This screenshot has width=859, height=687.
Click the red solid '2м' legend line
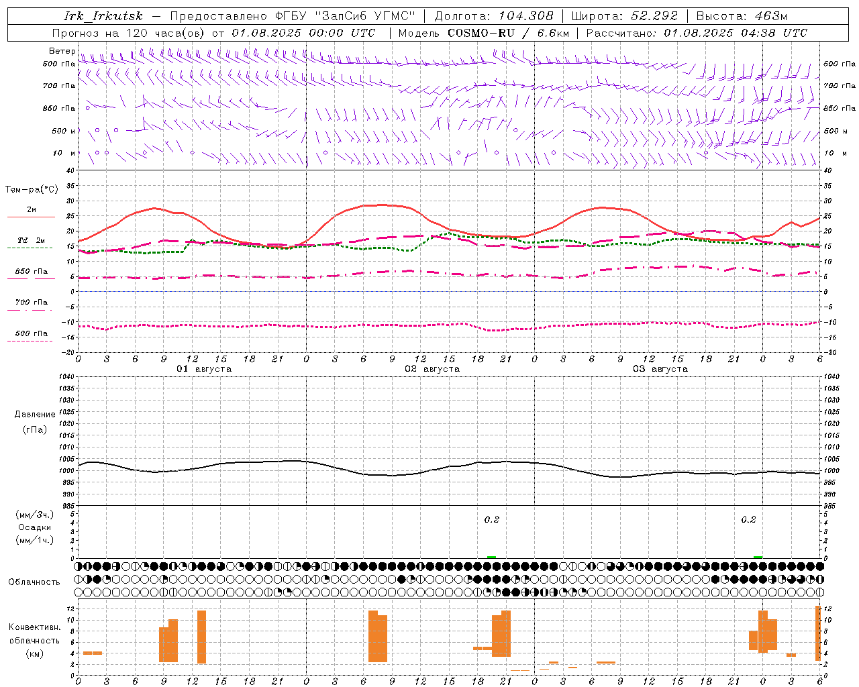point(31,217)
